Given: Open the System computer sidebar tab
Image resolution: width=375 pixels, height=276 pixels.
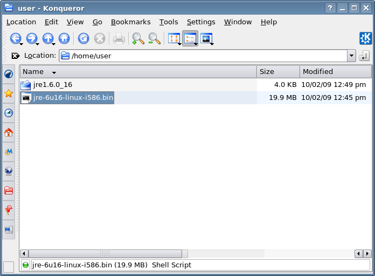Looking at the screenshot, I should [9, 230].
